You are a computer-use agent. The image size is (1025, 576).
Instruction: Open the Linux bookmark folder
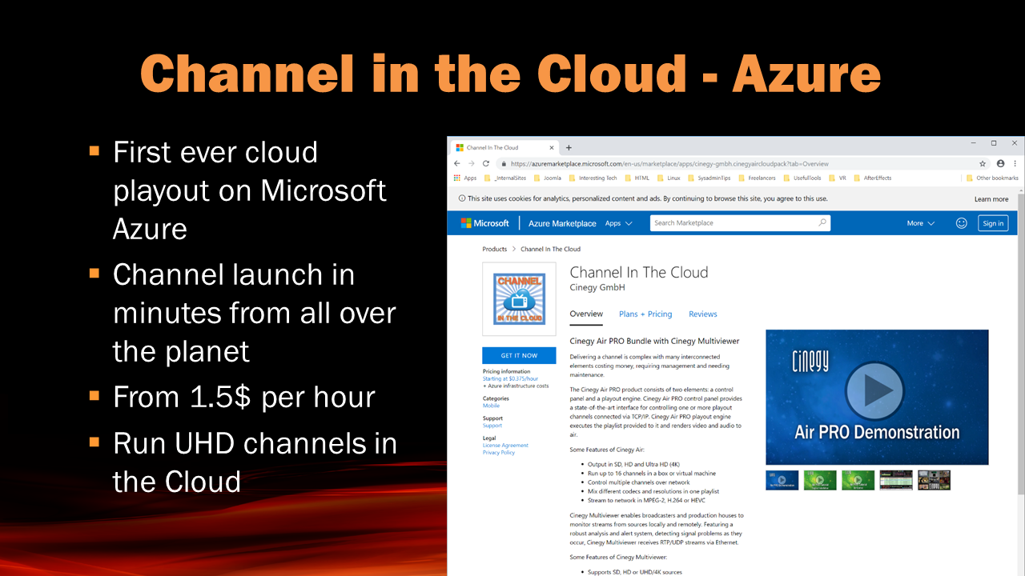[x=669, y=178]
